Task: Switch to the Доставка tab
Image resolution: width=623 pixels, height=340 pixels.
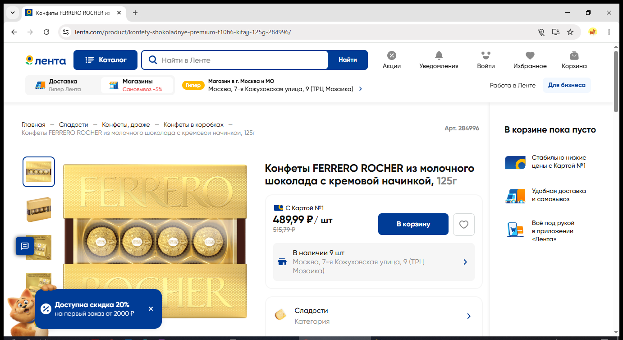Action: (x=63, y=85)
